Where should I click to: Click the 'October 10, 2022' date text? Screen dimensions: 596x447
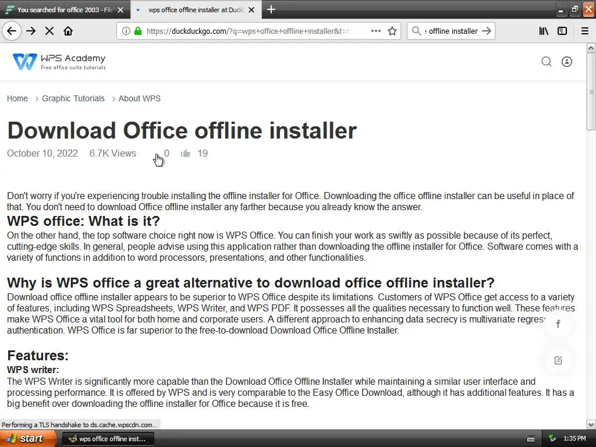(x=42, y=153)
